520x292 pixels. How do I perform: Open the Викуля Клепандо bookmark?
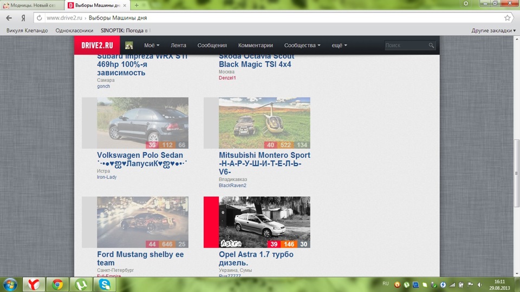[27, 30]
